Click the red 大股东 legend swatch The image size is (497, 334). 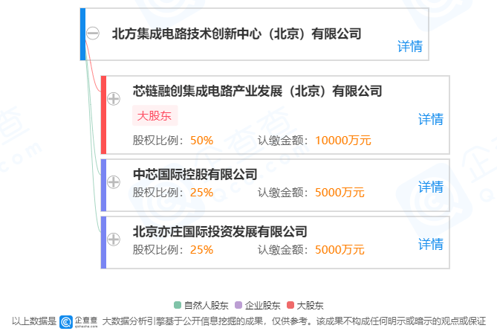point(290,305)
